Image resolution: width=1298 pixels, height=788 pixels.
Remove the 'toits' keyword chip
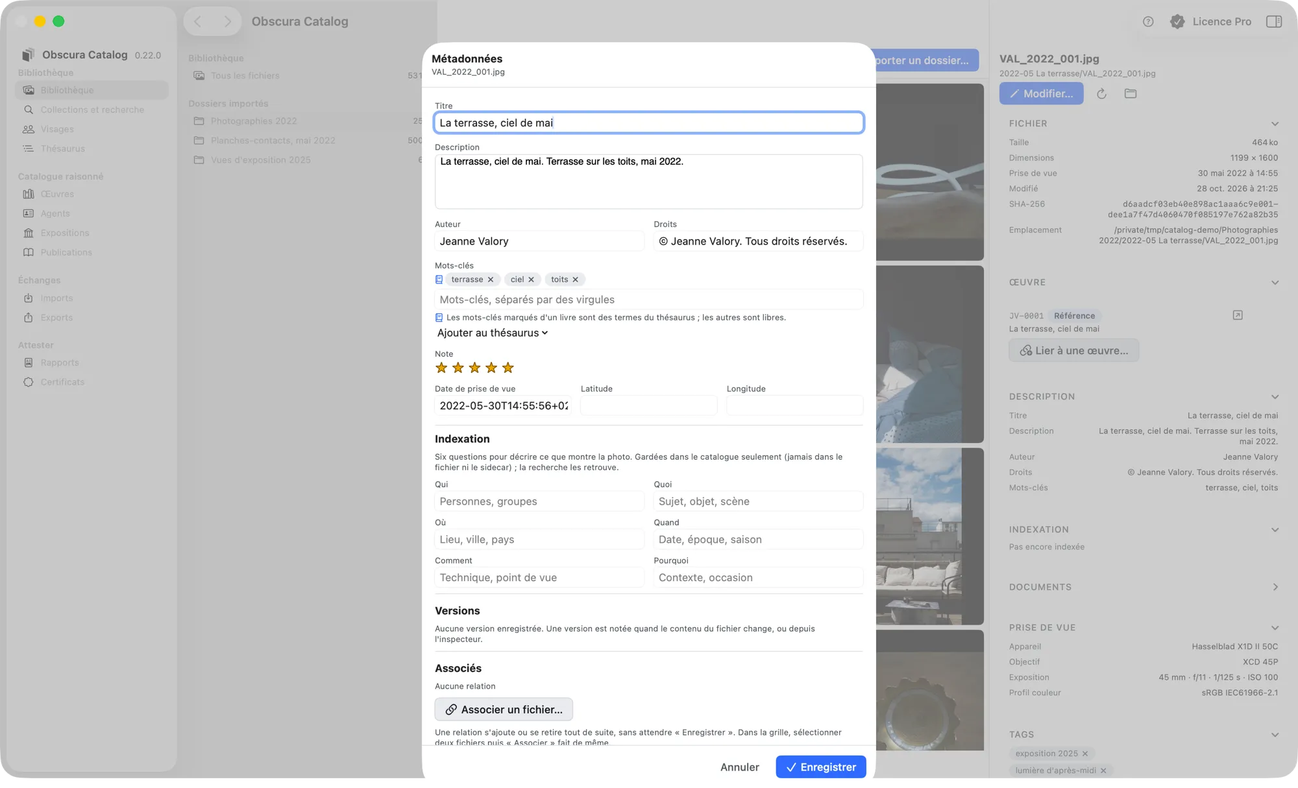pos(575,280)
